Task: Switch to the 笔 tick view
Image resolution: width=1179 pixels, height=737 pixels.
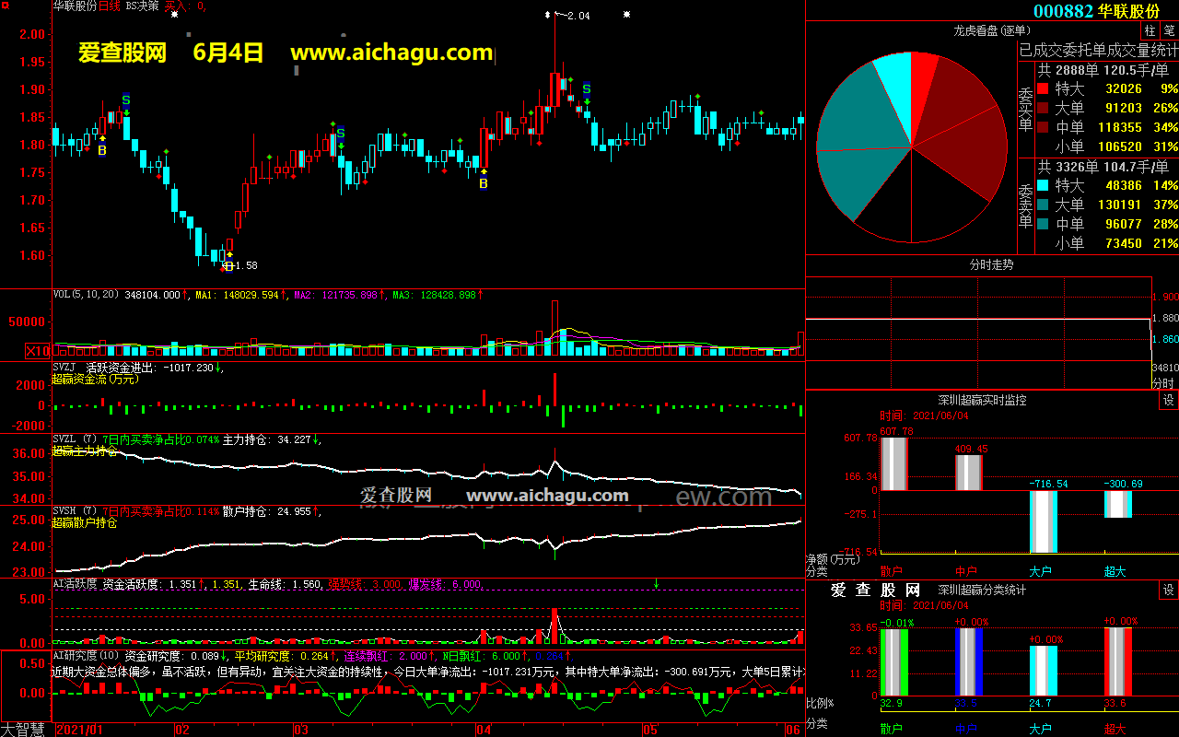Action: point(1170,29)
